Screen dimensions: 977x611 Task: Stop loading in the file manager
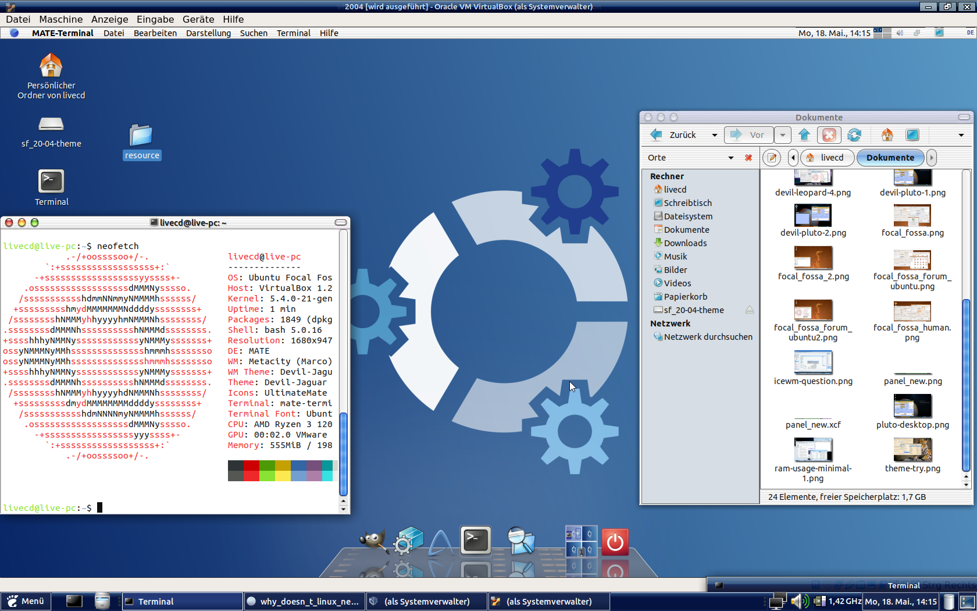[829, 135]
